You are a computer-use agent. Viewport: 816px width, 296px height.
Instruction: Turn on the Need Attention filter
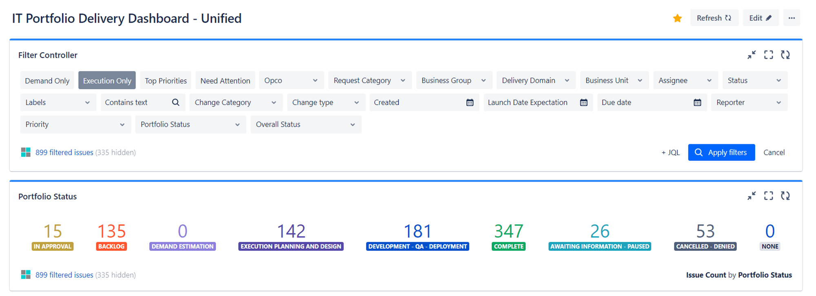click(225, 81)
